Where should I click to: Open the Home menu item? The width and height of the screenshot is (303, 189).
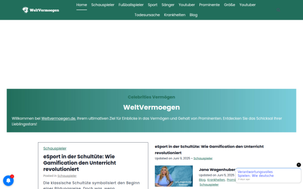(x=81, y=5)
